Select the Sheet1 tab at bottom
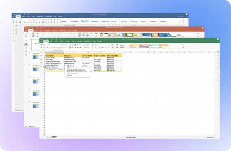This screenshot has width=231, height=151. click(x=54, y=137)
